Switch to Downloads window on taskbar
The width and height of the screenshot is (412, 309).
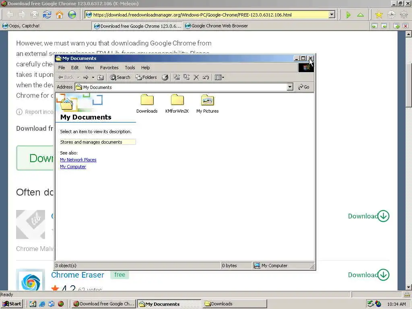pos(235,304)
